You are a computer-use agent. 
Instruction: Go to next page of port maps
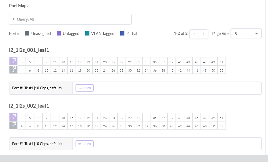point(203,34)
